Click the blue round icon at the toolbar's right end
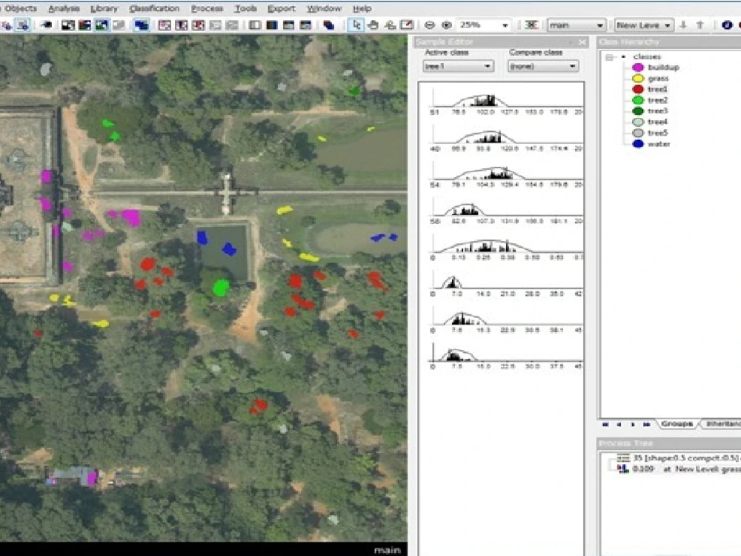Viewport: 741px width, 556px height. click(727, 24)
